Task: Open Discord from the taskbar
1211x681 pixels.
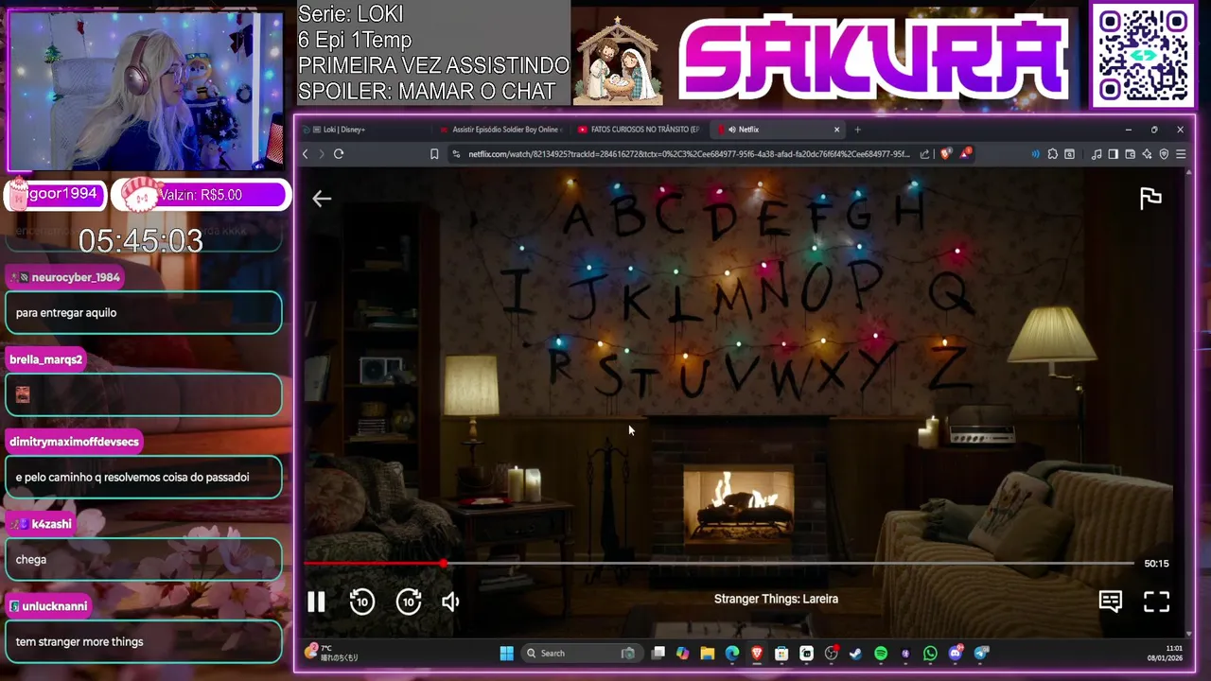Action: pyautogui.click(x=956, y=654)
